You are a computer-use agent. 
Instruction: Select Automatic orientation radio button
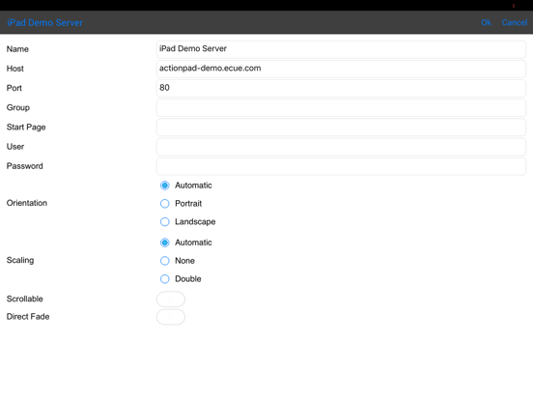[x=165, y=186]
